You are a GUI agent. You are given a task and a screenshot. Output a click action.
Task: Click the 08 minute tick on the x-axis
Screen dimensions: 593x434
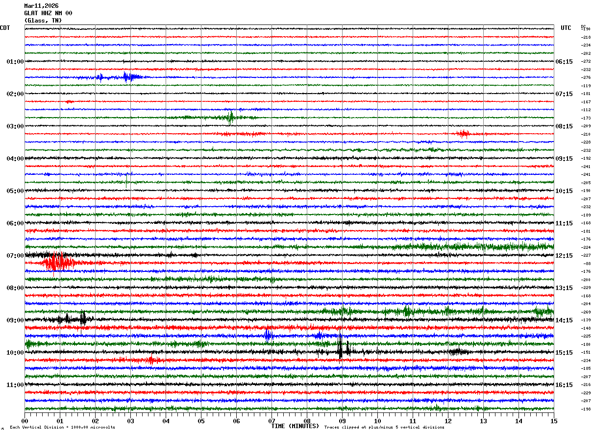tap(307, 421)
